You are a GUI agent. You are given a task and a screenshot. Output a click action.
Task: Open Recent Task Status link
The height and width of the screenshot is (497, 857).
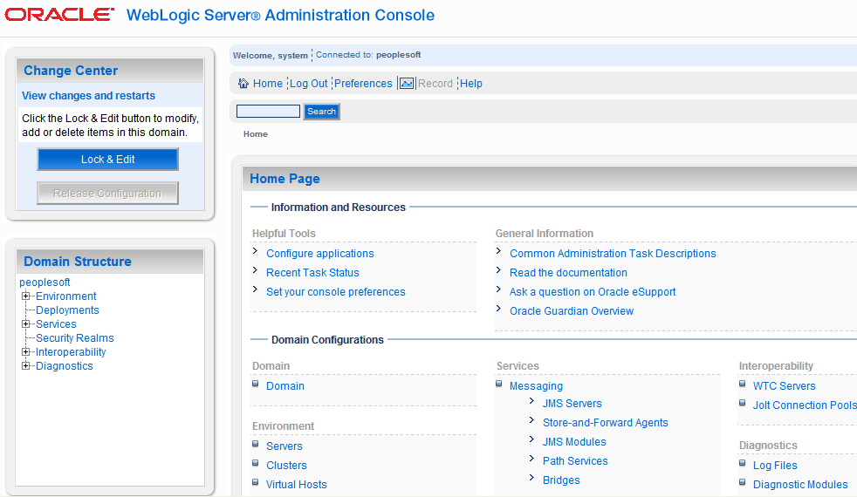point(312,273)
